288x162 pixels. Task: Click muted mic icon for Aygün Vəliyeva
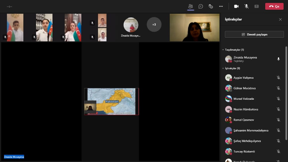point(278,78)
